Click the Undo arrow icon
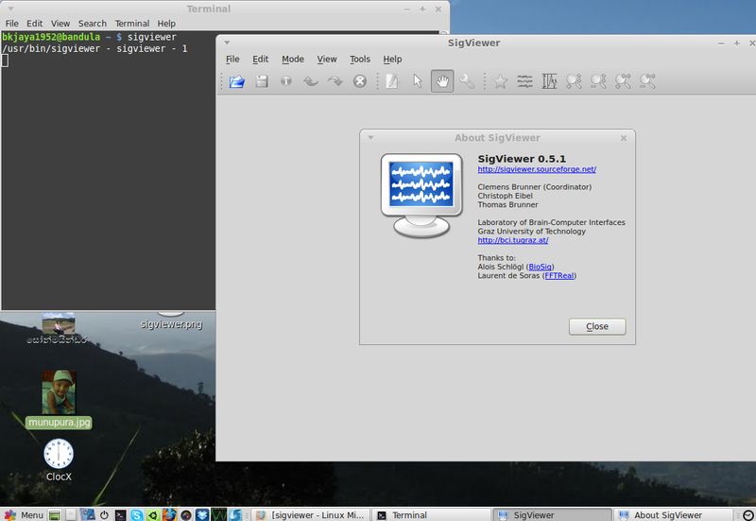756x521 pixels. (x=311, y=81)
